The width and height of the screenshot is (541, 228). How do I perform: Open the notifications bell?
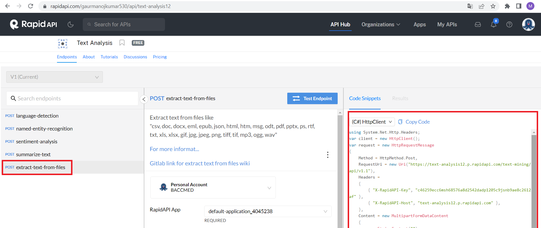pyautogui.click(x=493, y=25)
